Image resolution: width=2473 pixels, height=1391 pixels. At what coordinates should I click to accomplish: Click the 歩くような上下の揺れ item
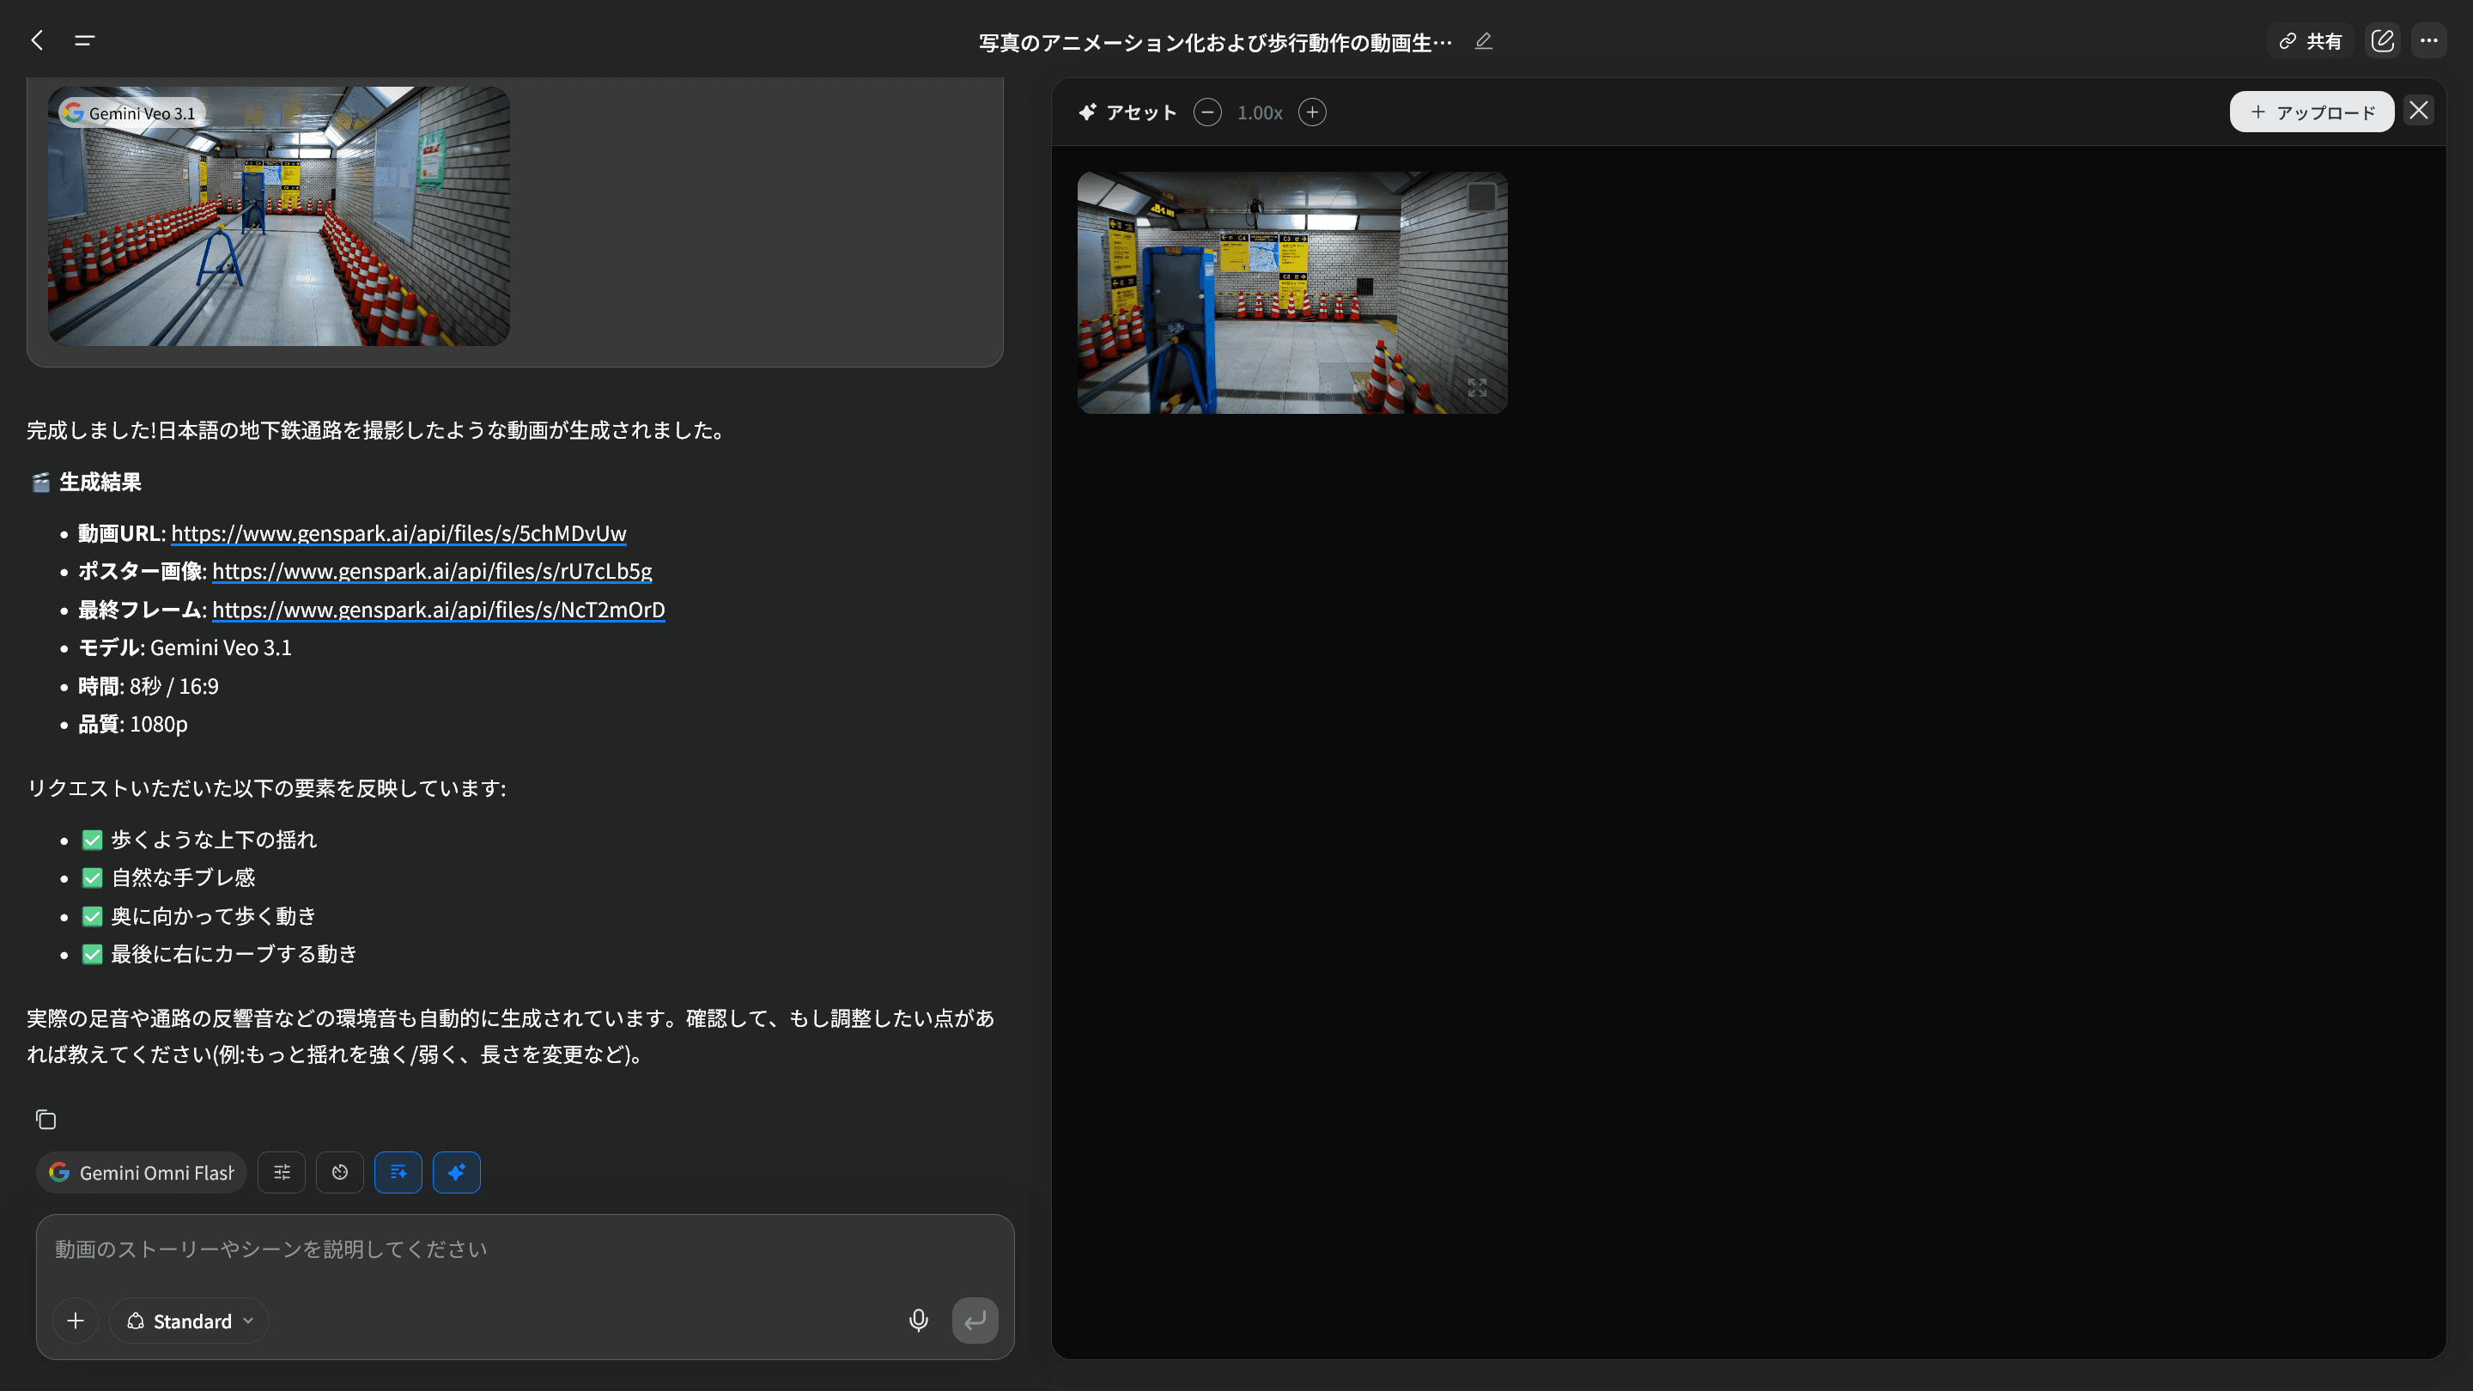tap(200, 840)
